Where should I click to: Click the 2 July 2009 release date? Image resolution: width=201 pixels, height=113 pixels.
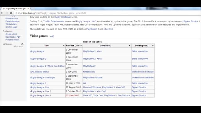click(x=71, y=72)
